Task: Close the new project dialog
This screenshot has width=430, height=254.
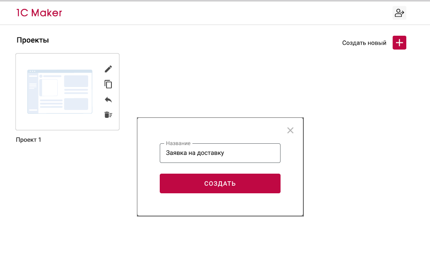Action: point(290,130)
